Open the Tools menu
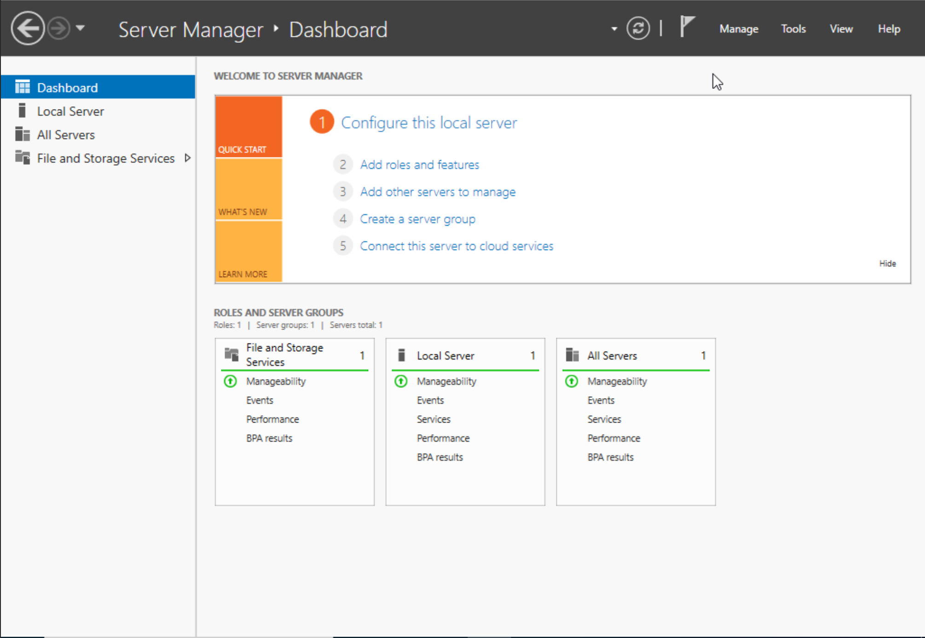 793,29
